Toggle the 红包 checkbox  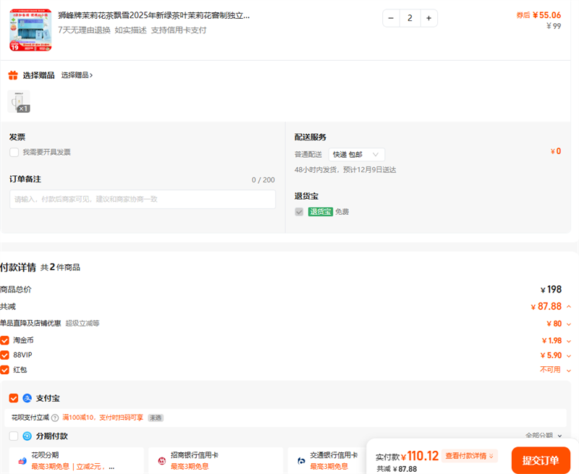click(x=5, y=370)
